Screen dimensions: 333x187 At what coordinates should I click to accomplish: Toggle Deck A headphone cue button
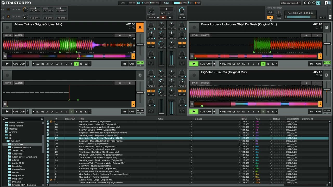(x=151, y=63)
